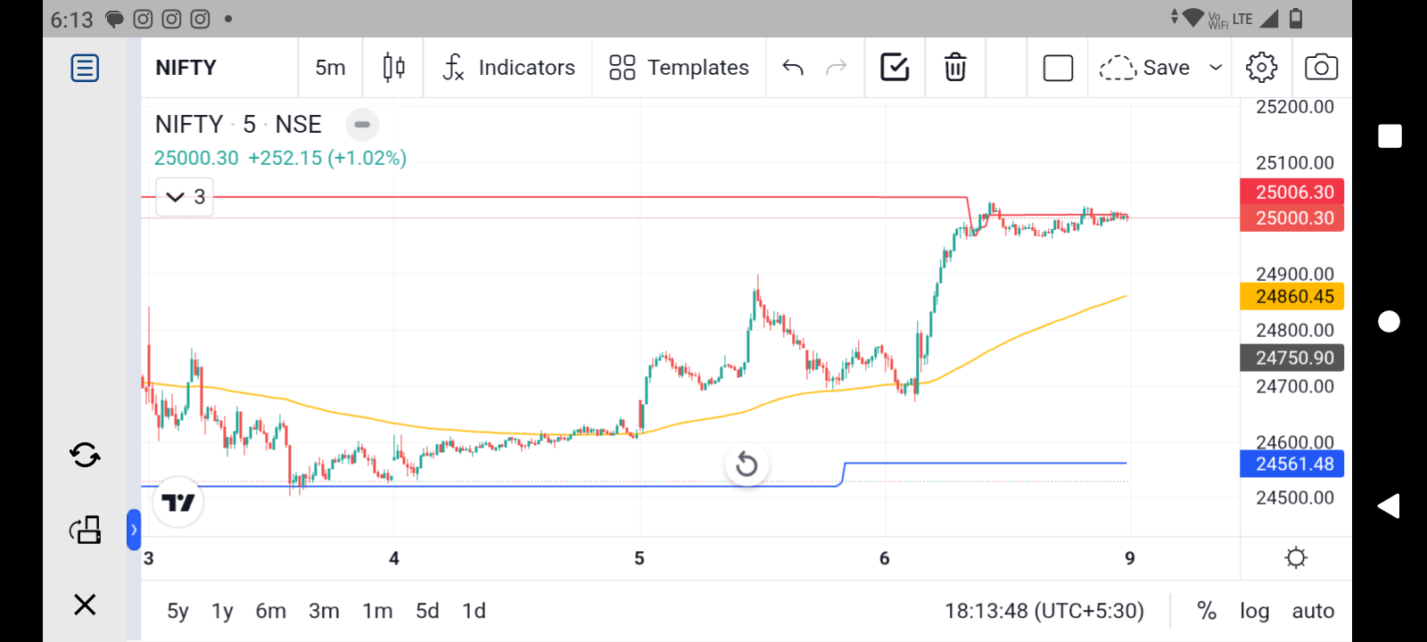Select the chart layout square icon
Screen dimensions: 1427x642
(1058, 68)
